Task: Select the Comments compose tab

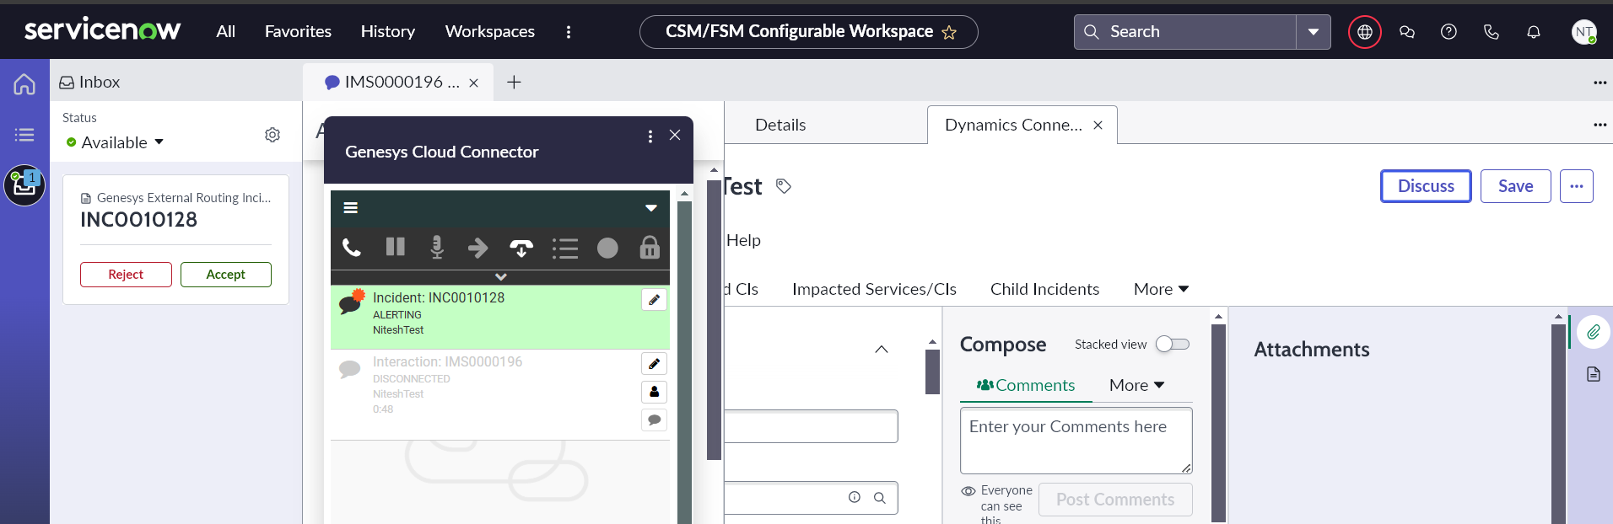Action: (1026, 385)
